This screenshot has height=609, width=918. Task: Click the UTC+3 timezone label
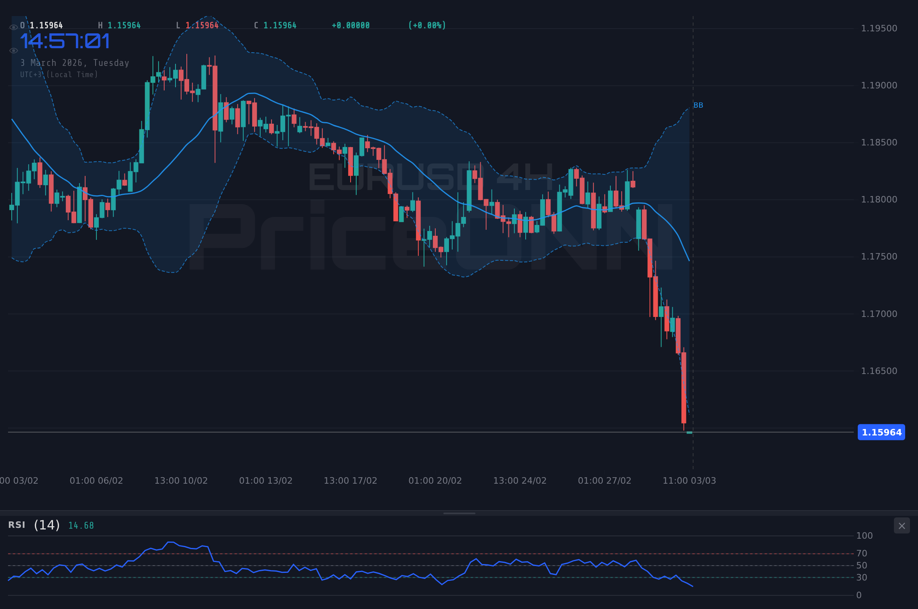coord(59,74)
